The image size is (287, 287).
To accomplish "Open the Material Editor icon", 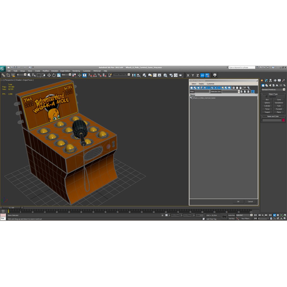I will pyautogui.click(x=165, y=75).
